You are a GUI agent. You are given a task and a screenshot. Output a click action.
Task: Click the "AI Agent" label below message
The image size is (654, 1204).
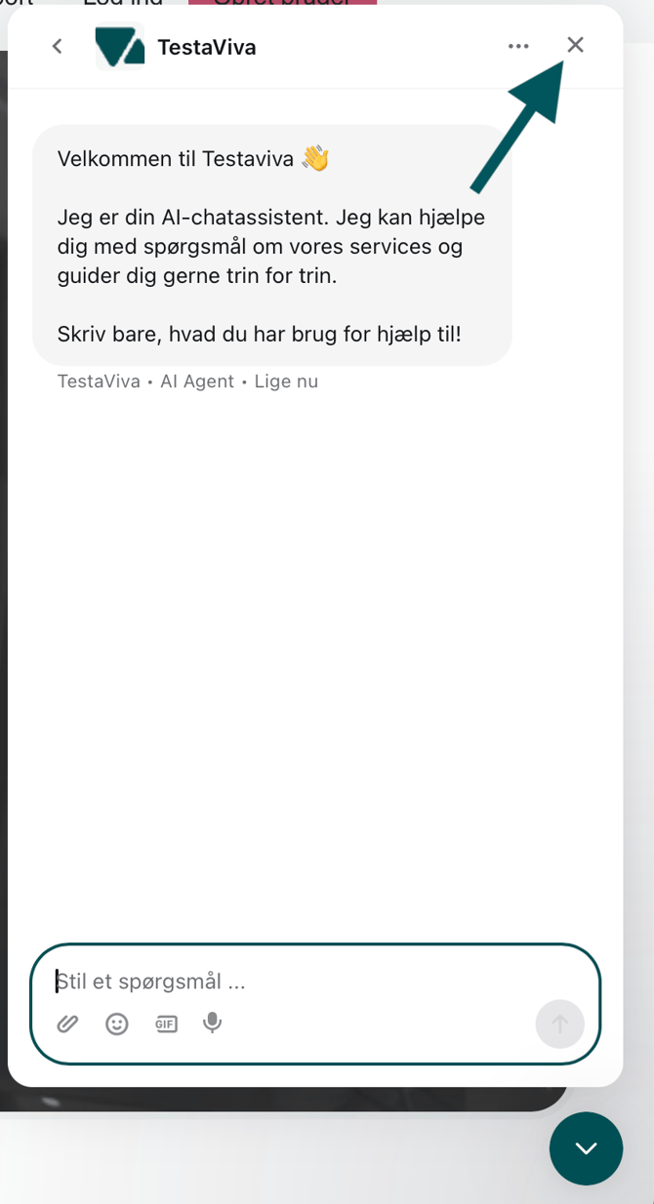click(197, 381)
